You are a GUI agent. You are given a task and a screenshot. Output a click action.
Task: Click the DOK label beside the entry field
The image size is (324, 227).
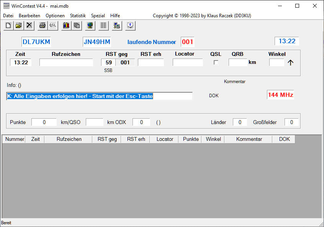tap(214, 96)
